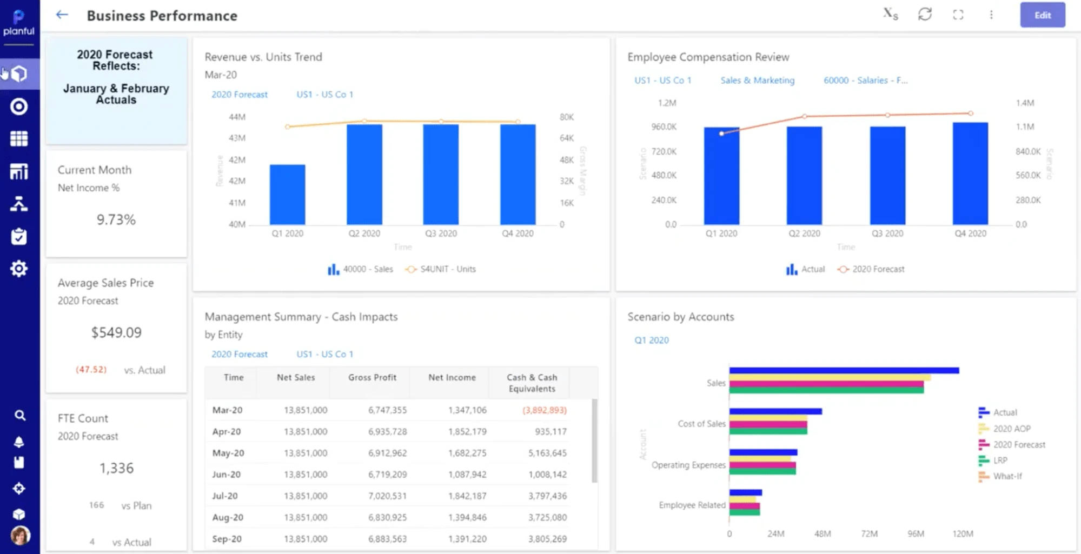1081x554 pixels.
Task: Click the back arrow next to Business Performance
Action: coord(61,15)
